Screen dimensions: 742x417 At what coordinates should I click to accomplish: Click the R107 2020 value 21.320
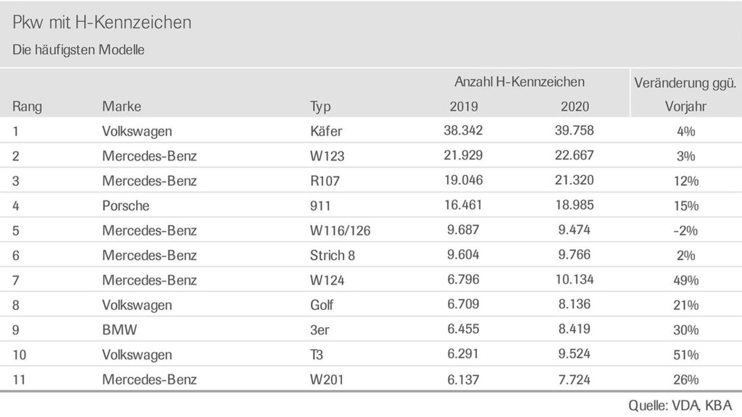click(574, 180)
